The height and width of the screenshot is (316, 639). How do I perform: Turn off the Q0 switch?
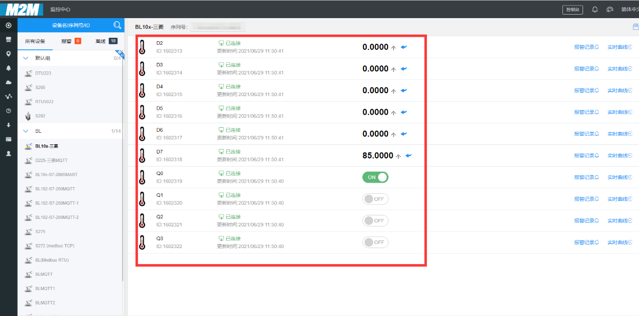375,177
